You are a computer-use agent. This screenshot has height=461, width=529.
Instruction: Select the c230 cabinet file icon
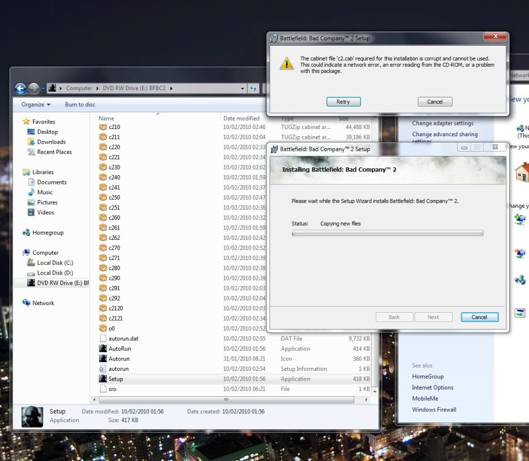coord(103,167)
